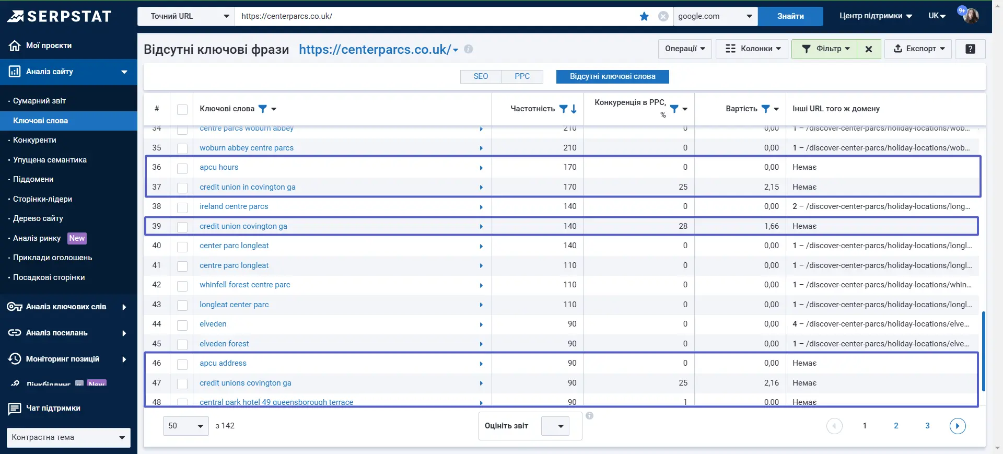Open Сумарний звіт menu item
This screenshot has height=454, width=1003.
(39, 101)
